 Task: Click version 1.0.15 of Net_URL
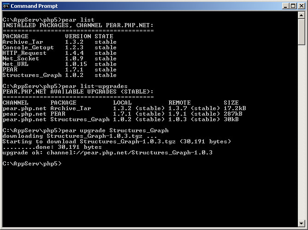pos(76,64)
